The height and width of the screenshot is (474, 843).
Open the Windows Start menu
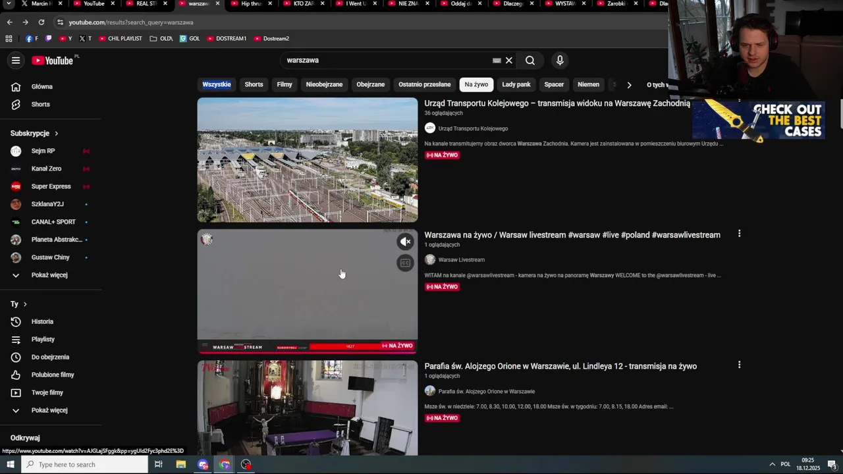[11, 465]
